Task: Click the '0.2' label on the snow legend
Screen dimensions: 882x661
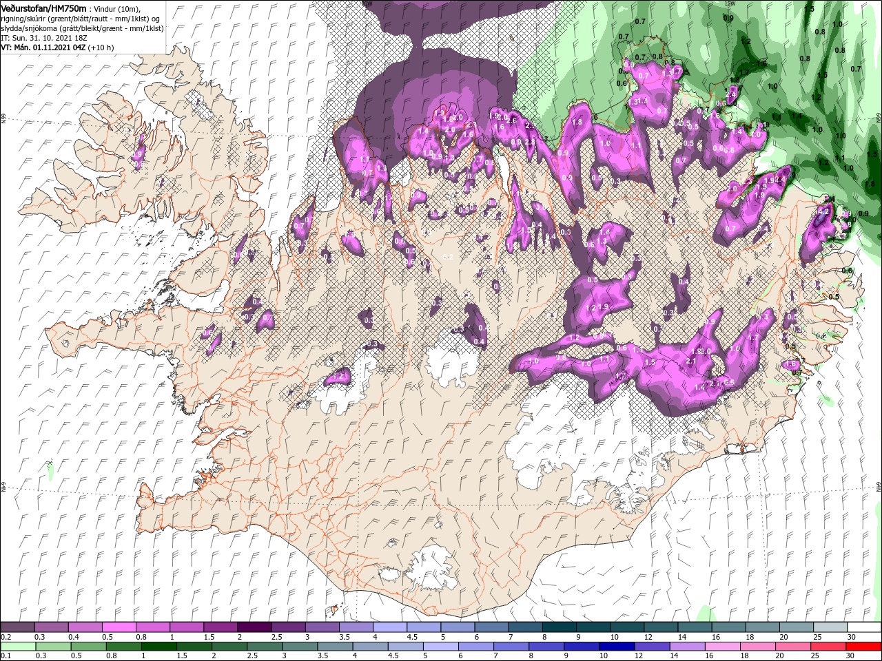Action: [x=6, y=637]
